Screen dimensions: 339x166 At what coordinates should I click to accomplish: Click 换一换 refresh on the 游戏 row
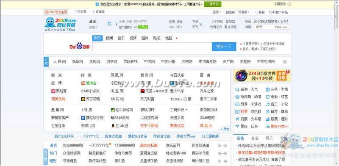pos(222,146)
